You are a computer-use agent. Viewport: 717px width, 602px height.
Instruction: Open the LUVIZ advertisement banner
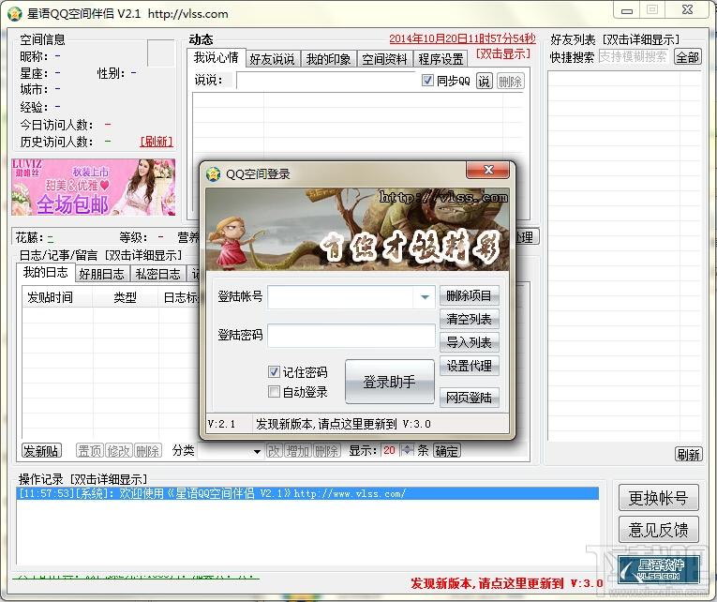click(x=93, y=187)
